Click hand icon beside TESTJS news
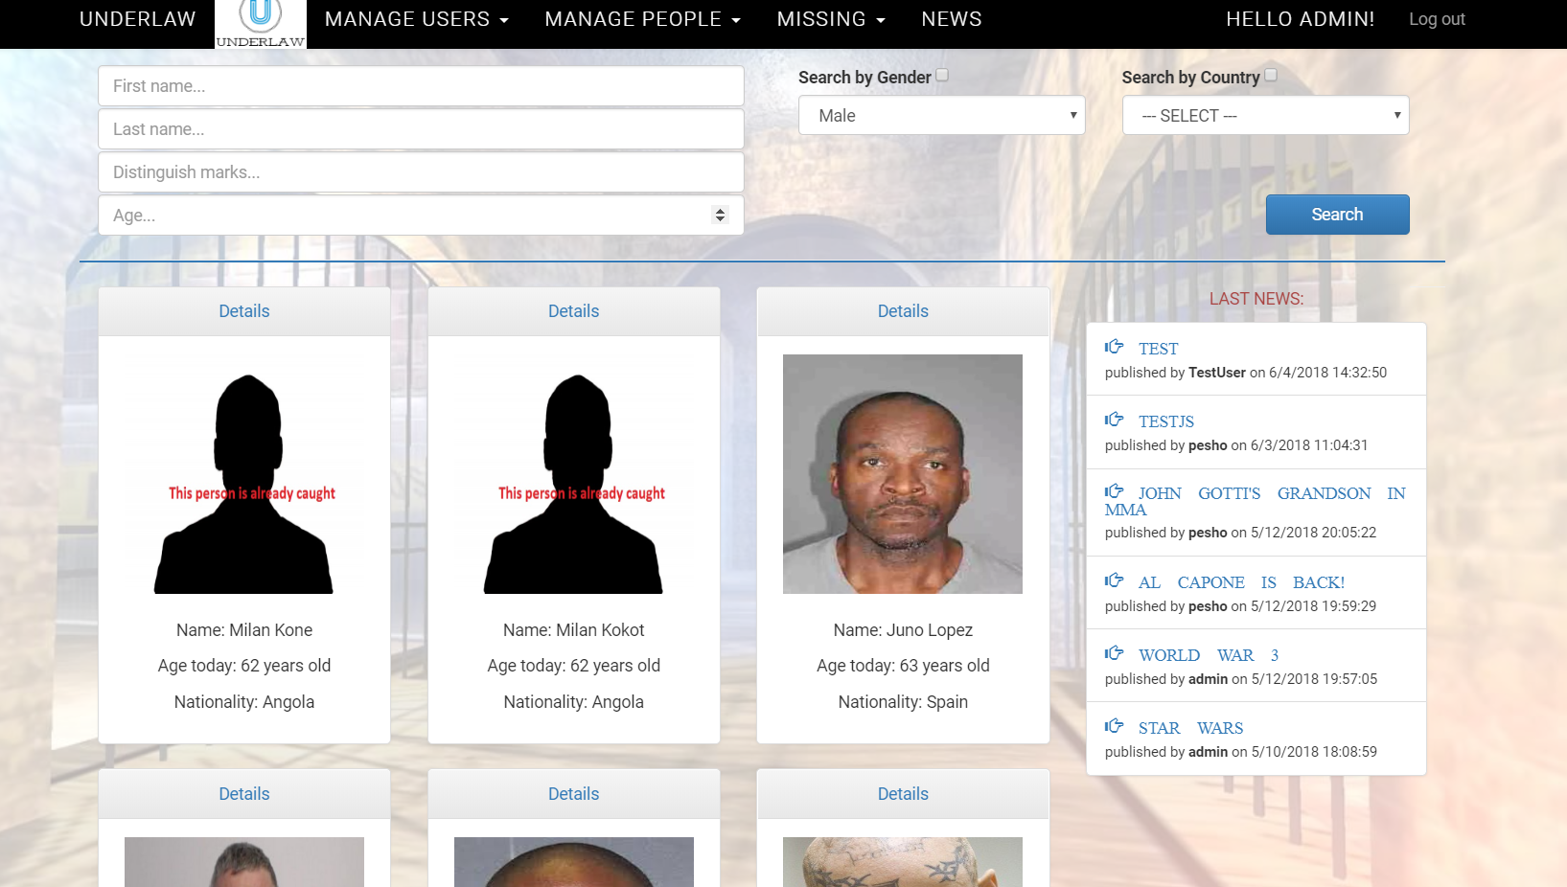1567x887 pixels. 1114,420
